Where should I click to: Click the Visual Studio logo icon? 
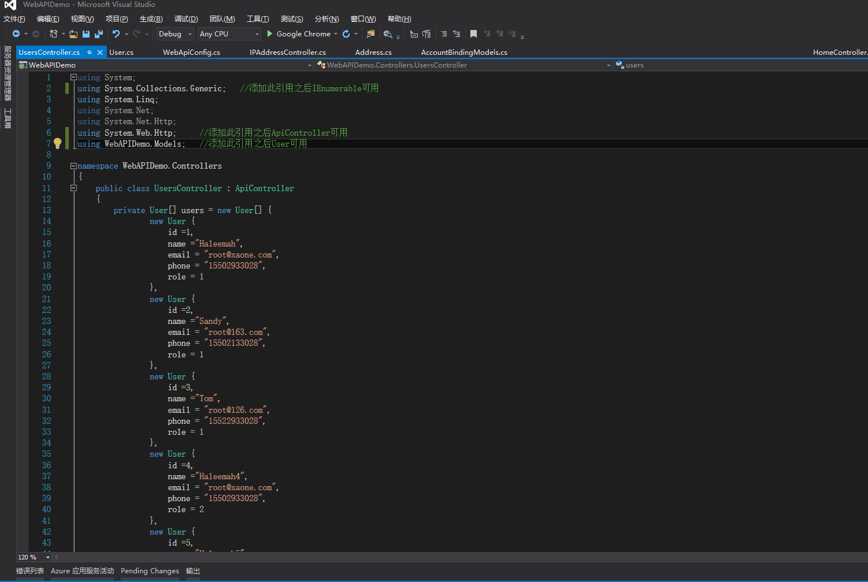[10, 5]
